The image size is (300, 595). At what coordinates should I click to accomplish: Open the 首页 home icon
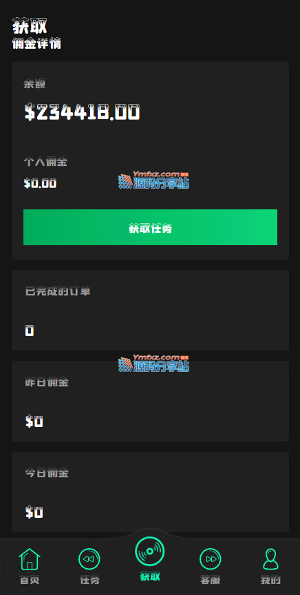point(29,559)
